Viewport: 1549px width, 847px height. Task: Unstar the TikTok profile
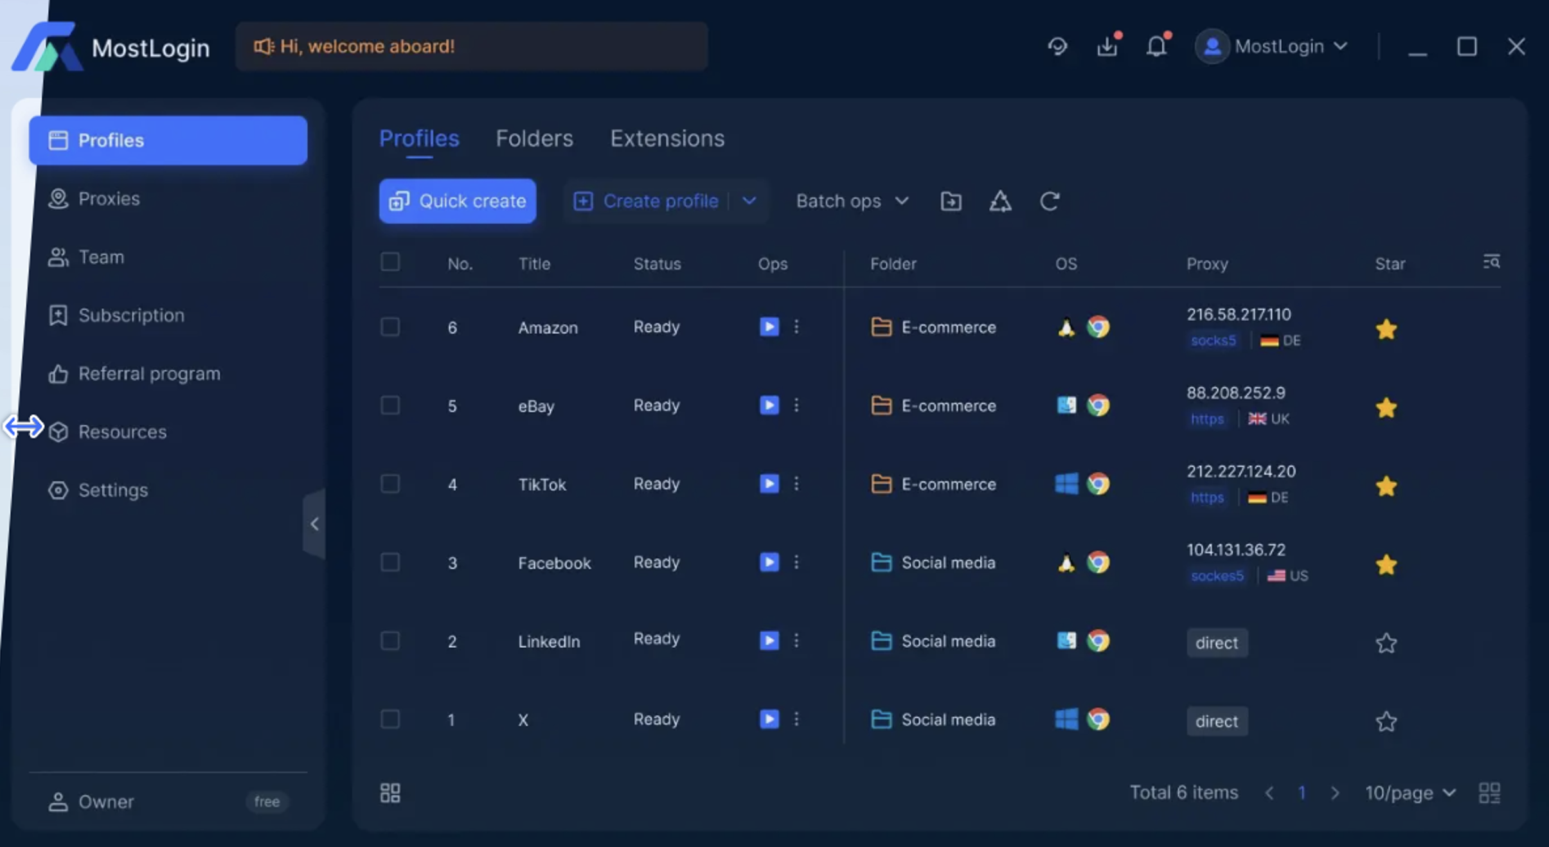(x=1386, y=486)
